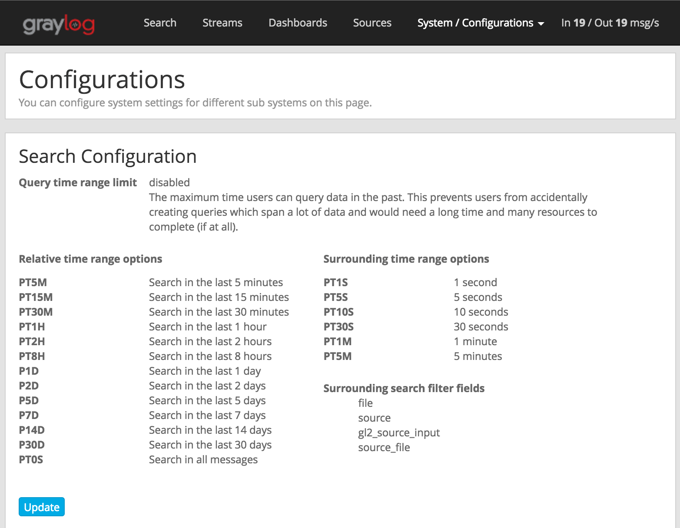Click the Search Configuration heading

(x=107, y=156)
